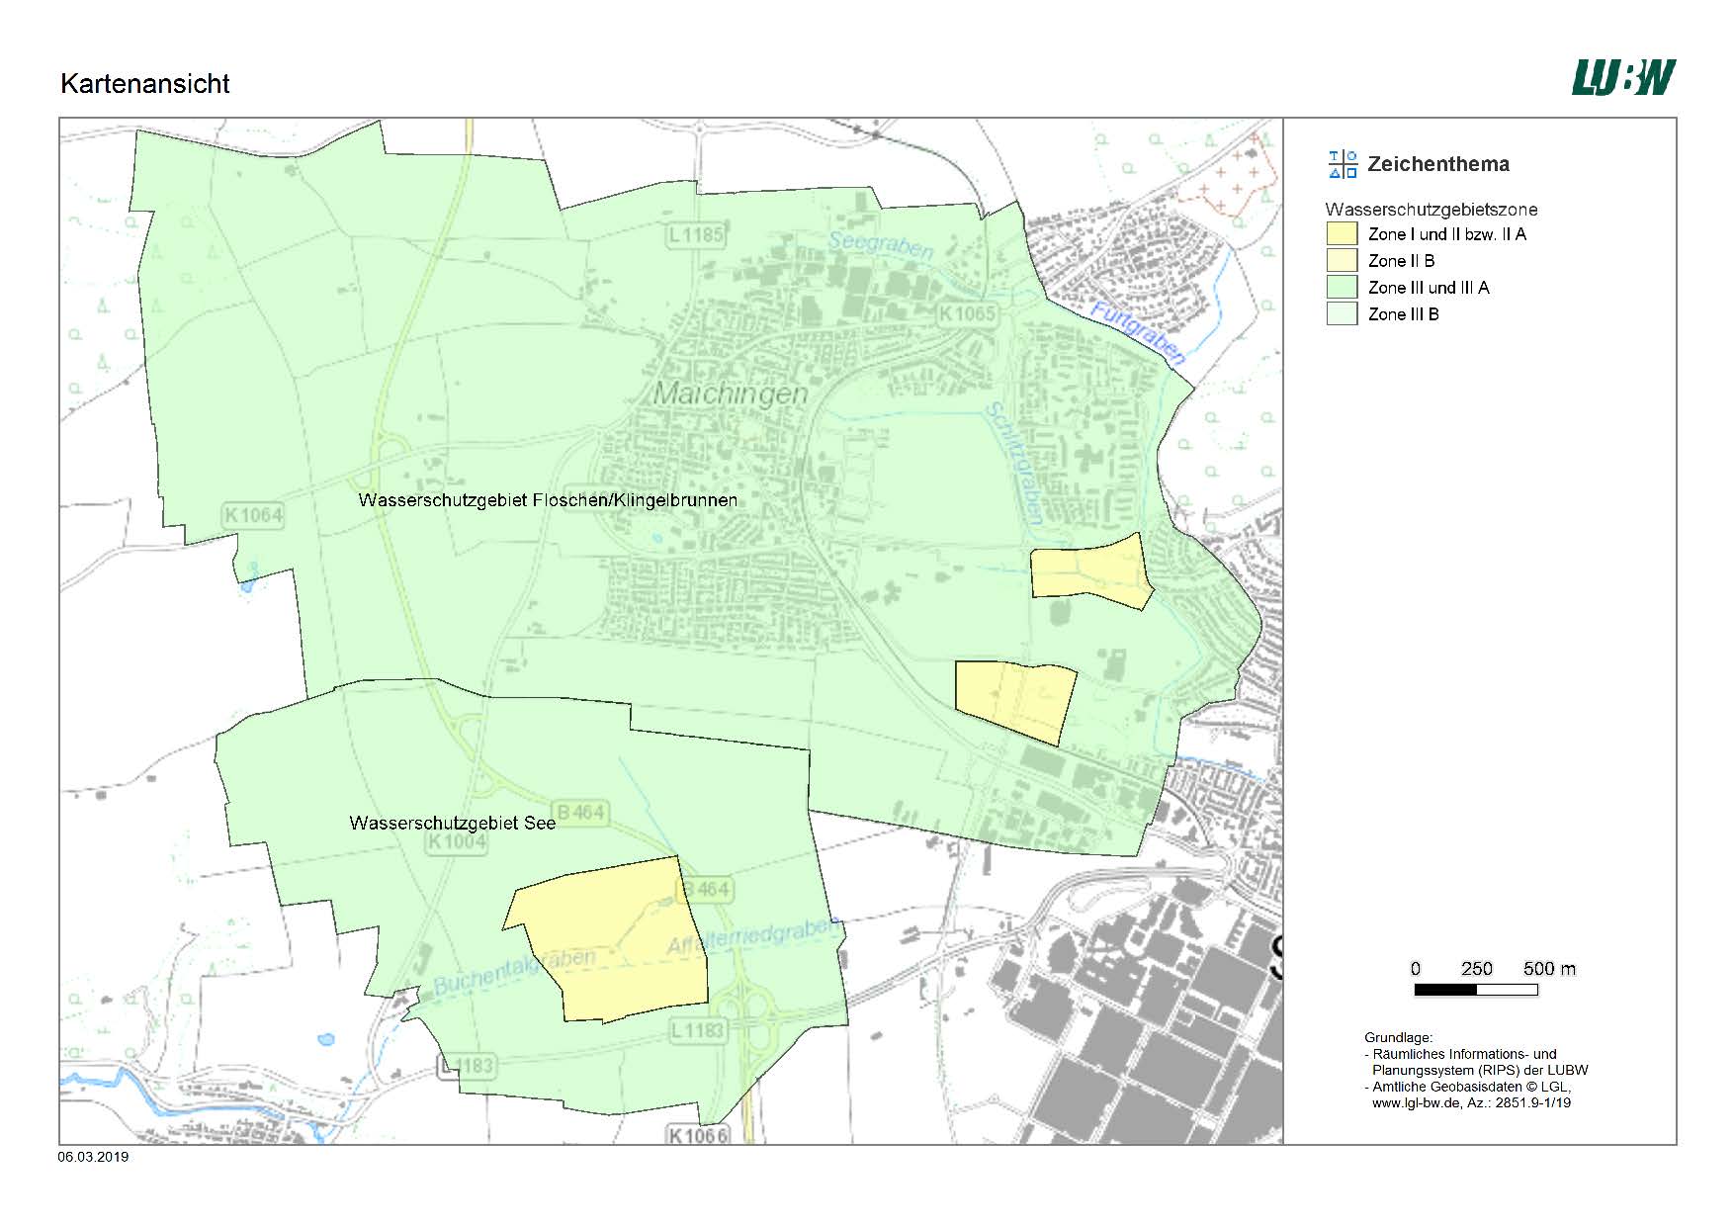Click the K1065 road shield
1735x1226 pixels.
tap(967, 313)
